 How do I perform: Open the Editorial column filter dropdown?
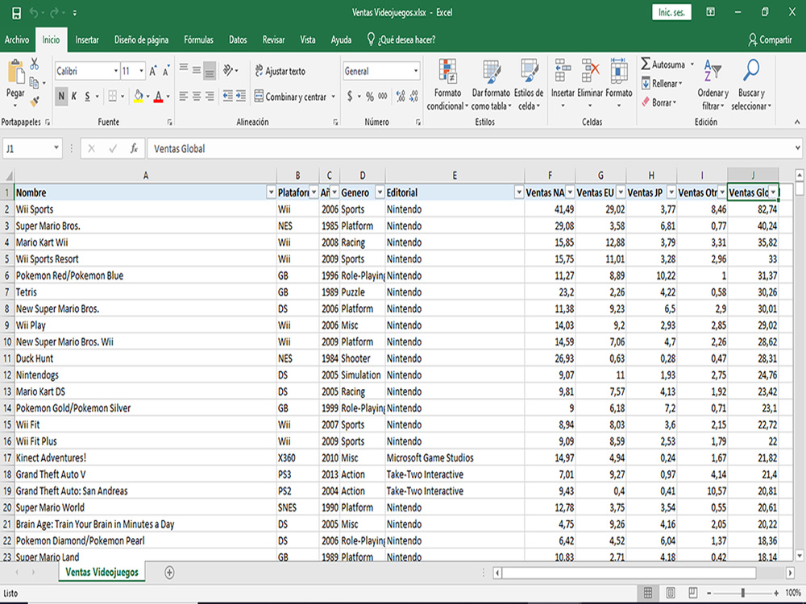(518, 192)
